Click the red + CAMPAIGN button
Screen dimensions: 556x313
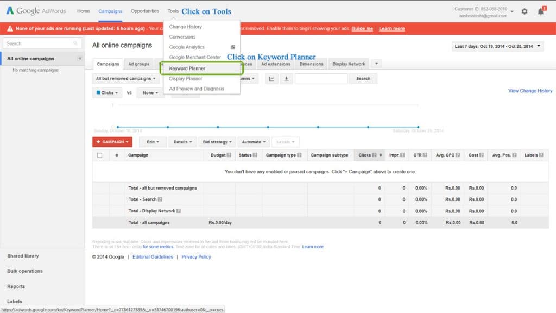point(112,142)
